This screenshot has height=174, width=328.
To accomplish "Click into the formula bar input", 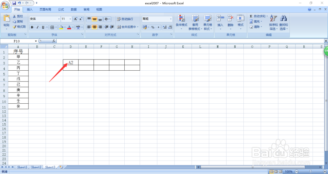I will (x=190, y=41).
